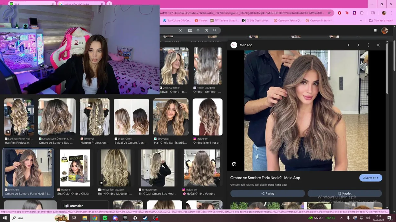Viewport: 396px width, 222px height.
Task: Open the Opera-style red extension icon
Action: 339,13
